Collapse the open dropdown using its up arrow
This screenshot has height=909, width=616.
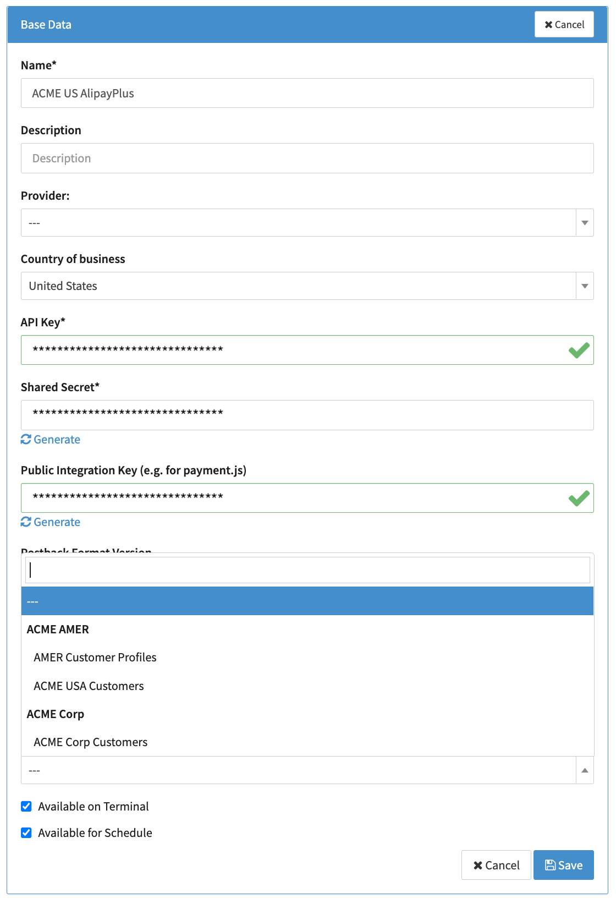pos(584,770)
